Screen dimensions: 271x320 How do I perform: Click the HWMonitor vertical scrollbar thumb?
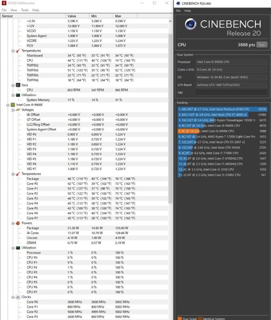(171, 118)
